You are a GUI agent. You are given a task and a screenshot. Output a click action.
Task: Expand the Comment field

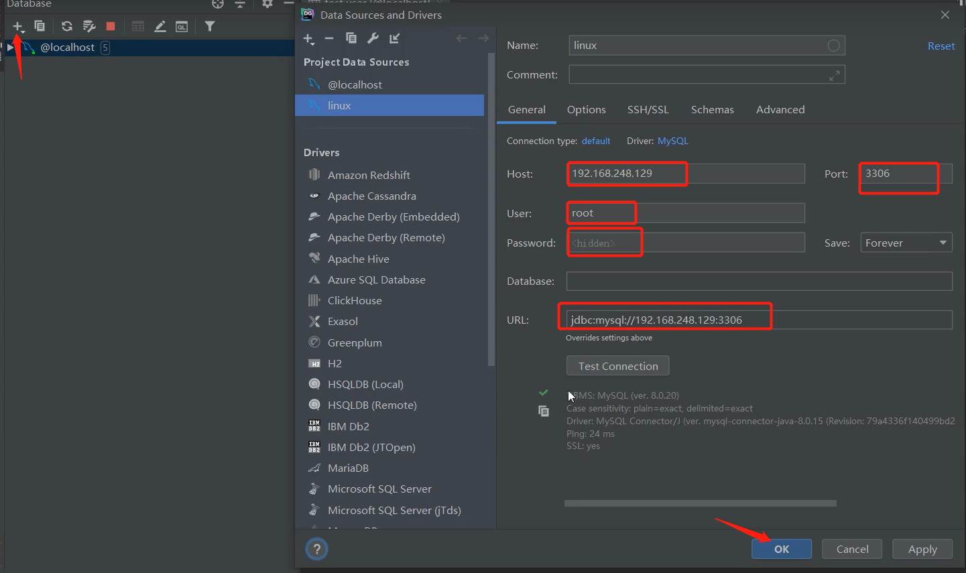(x=835, y=76)
